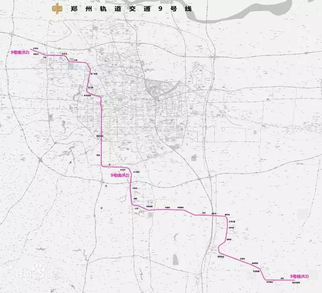Click the gold Zhengzhou Metro logo
Viewport: 322px width, 293px height.
57,9
